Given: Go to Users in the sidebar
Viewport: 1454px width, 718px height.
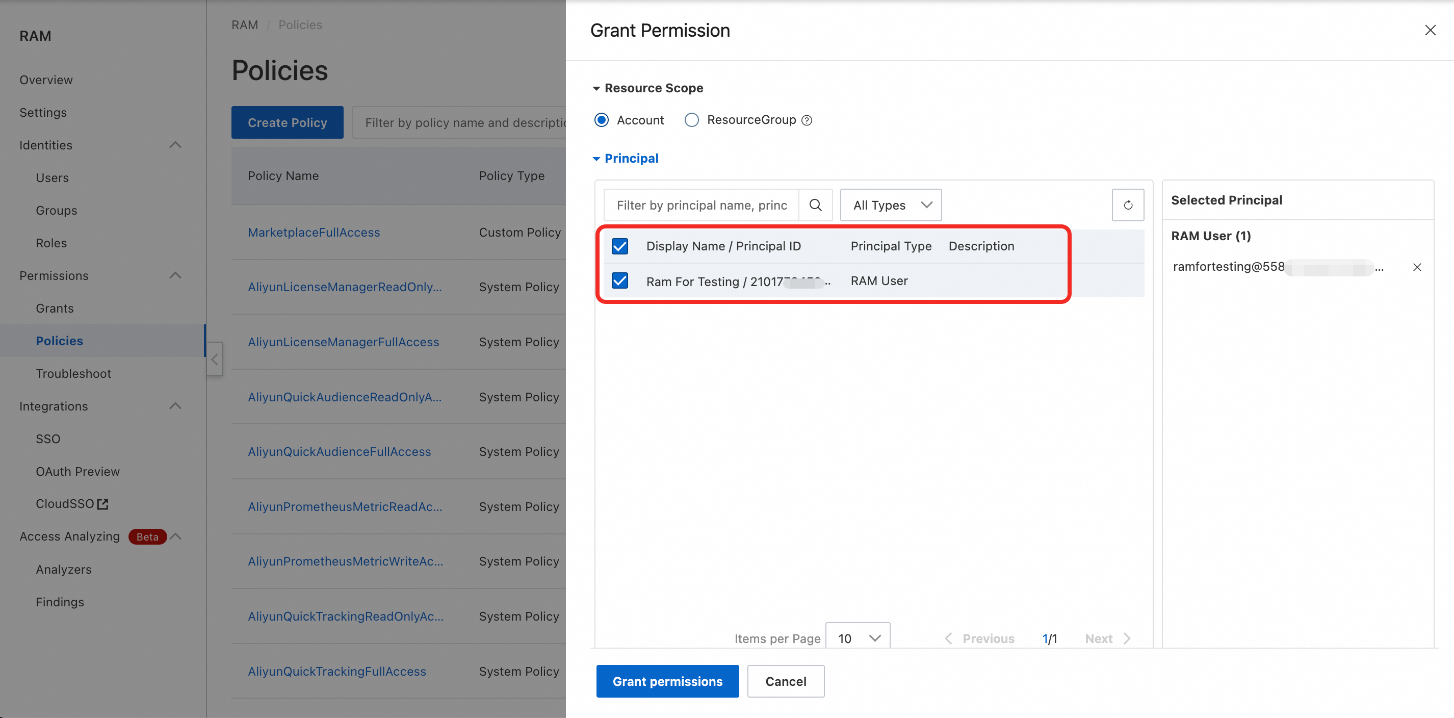Looking at the screenshot, I should click(x=52, y=178).
